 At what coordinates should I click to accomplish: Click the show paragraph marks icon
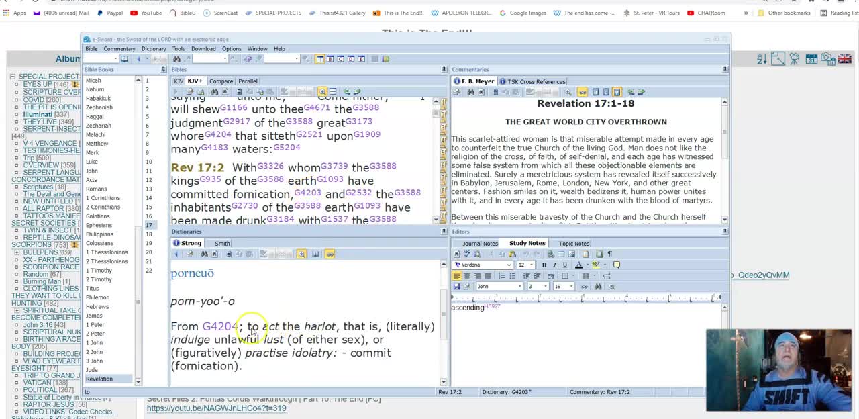[x=609, y=254]
